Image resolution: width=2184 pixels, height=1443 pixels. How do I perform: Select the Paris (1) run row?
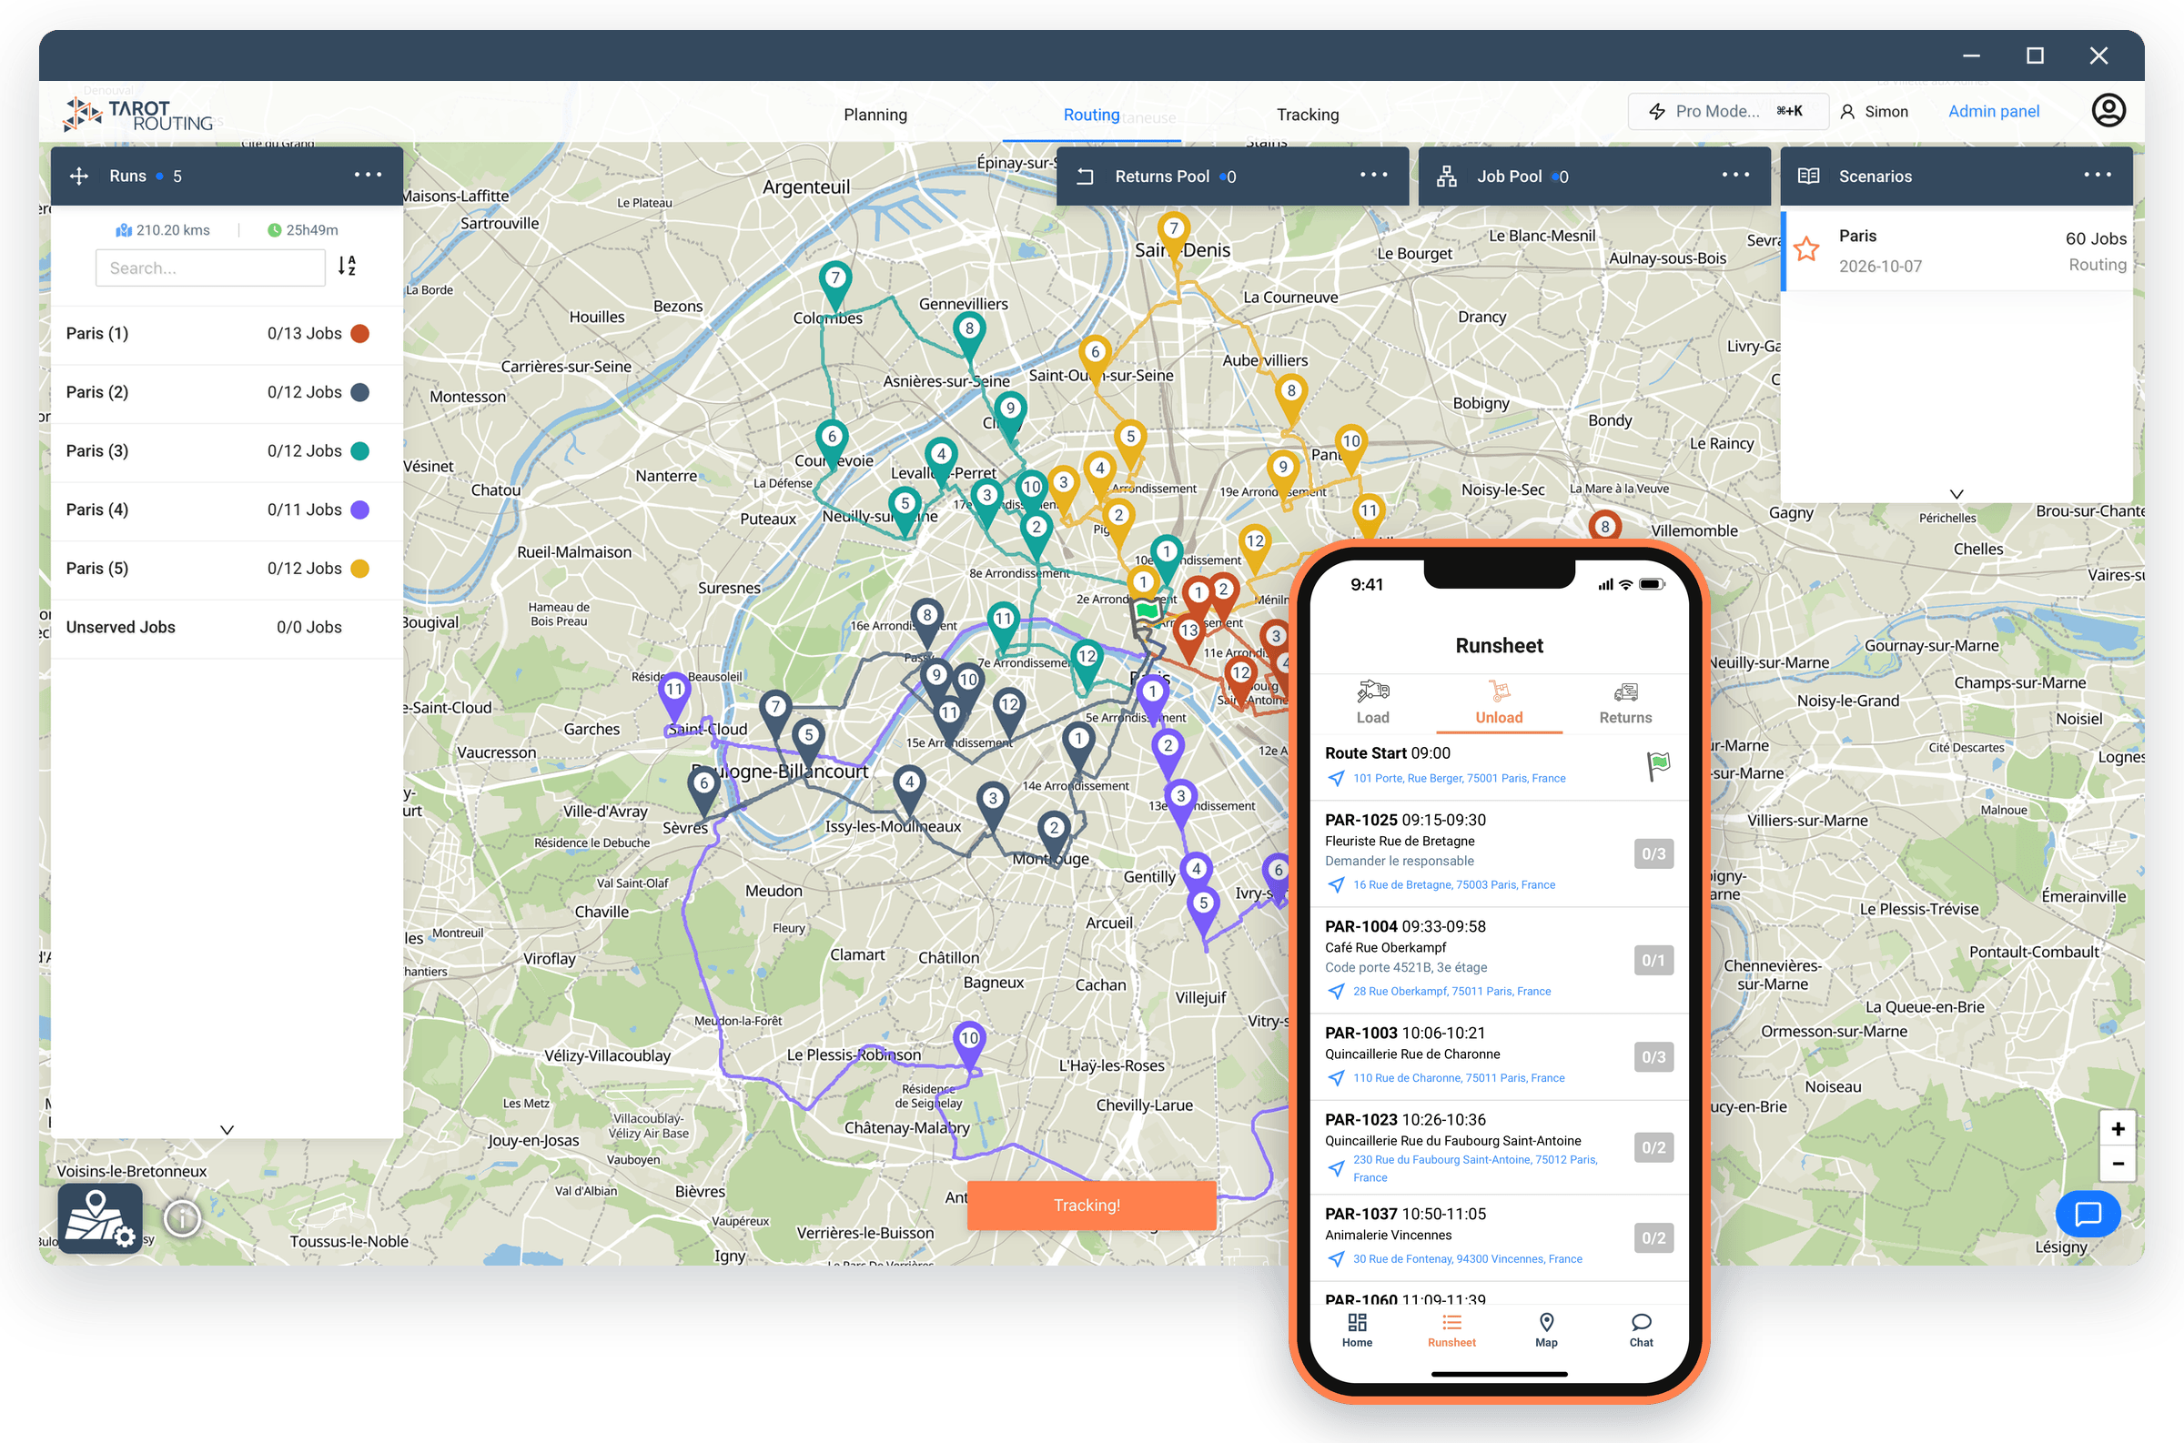227,333
